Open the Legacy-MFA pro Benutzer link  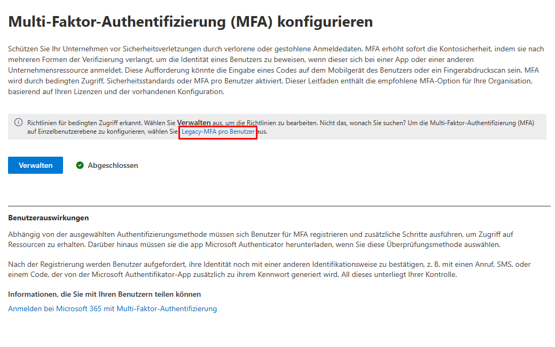218,132
